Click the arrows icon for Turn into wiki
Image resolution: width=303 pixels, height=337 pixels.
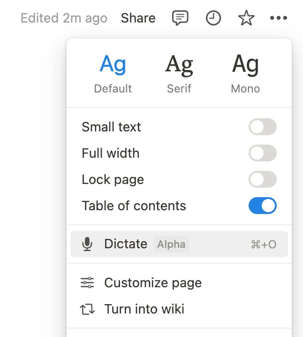click(87, 309)
